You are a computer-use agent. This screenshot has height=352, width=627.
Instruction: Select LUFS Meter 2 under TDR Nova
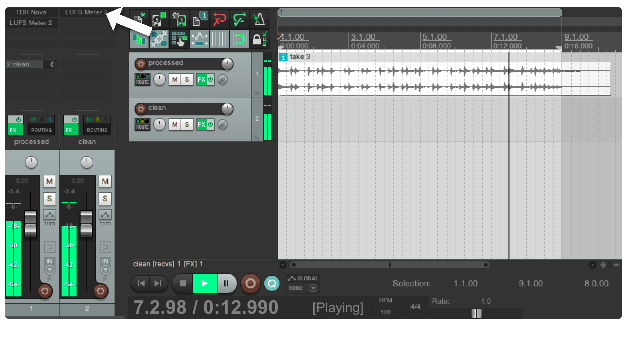coord(31,23)
